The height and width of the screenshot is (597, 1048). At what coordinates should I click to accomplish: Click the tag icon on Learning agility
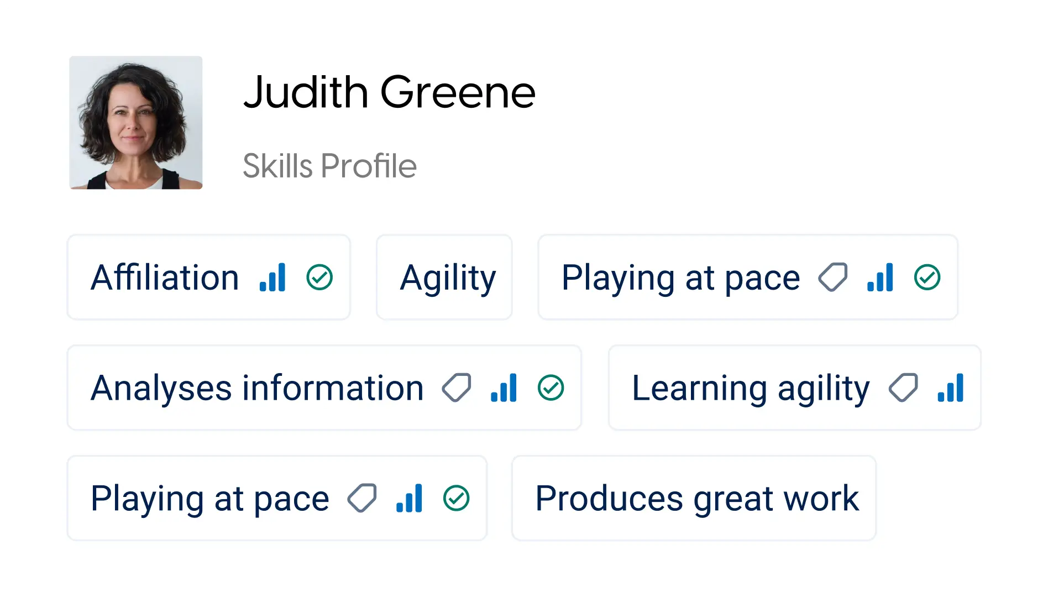tap(903, 388)
